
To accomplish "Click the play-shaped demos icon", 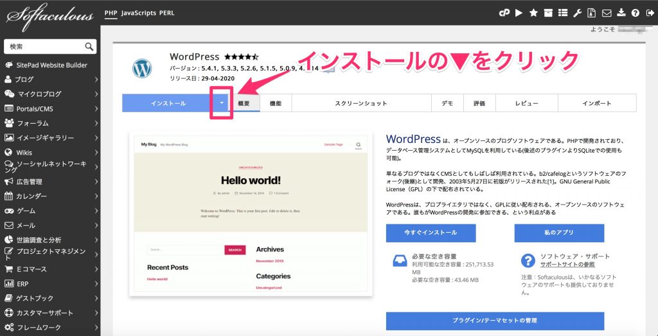I will [519, 13].
